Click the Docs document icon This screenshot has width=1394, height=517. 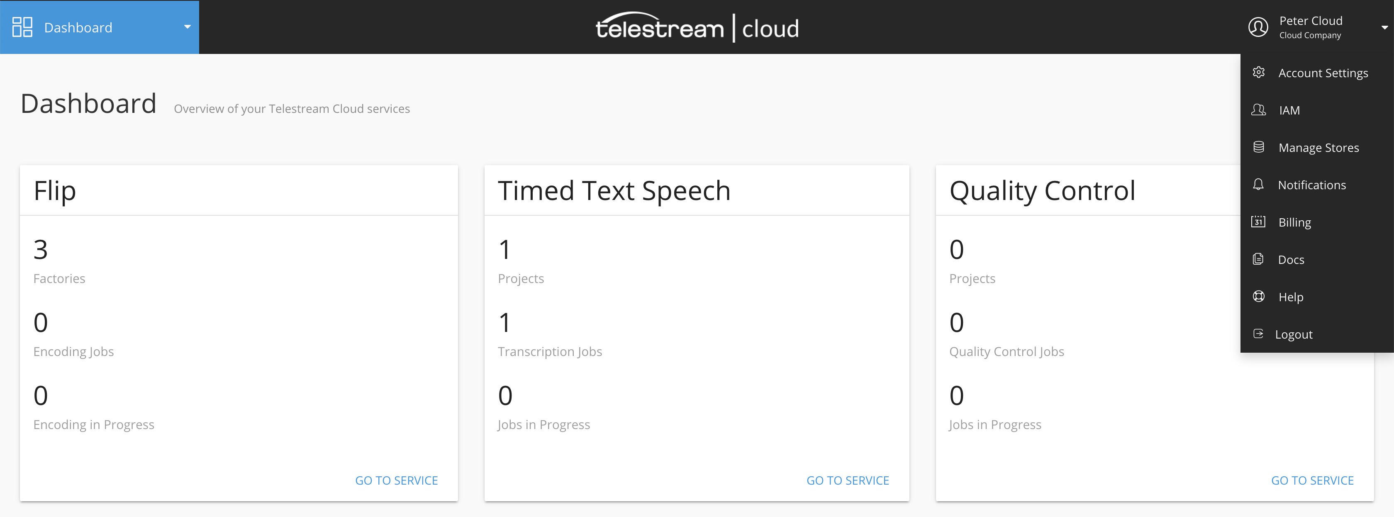click(x=1258, y=259)
